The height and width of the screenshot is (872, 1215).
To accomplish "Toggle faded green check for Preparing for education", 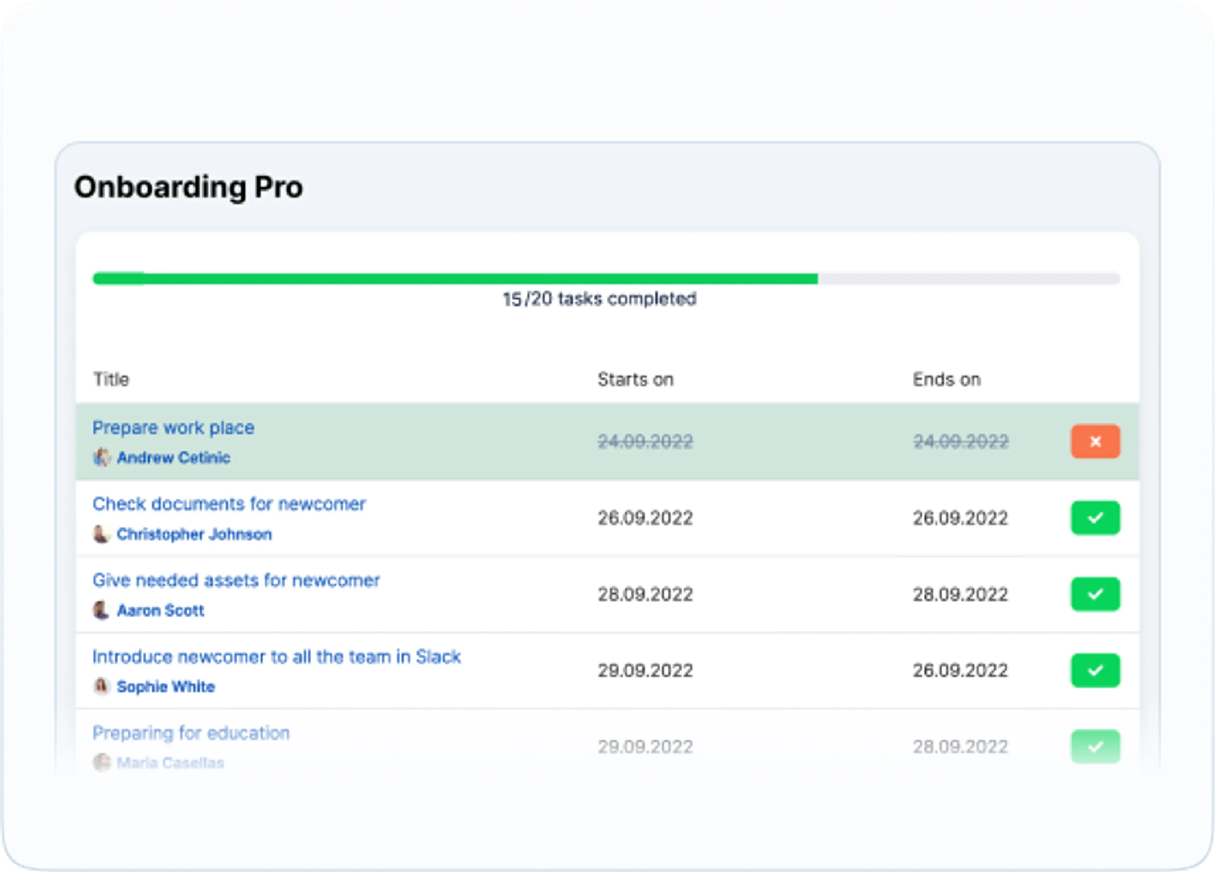I will point(1095,746).
